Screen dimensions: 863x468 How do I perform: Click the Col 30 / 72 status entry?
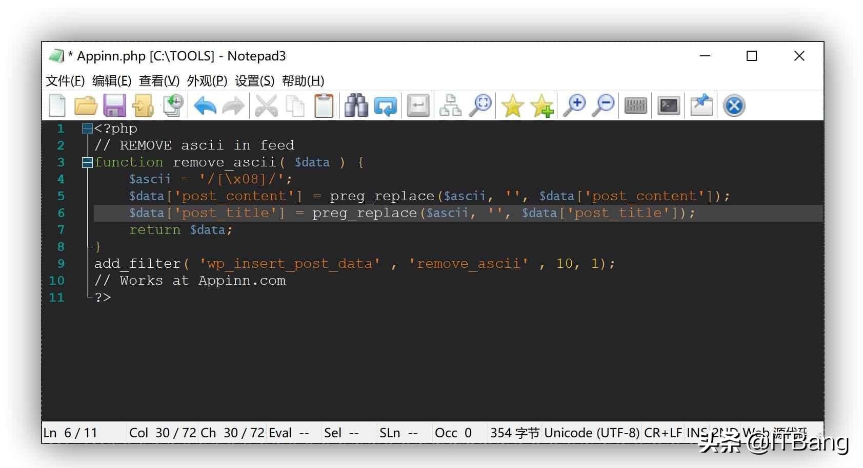(162, 433)
